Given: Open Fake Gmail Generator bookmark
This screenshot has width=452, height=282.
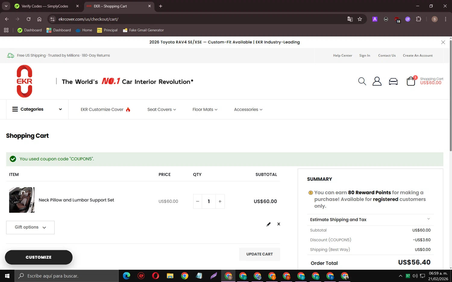Looking at the screenshot, I should pos(143,30).
